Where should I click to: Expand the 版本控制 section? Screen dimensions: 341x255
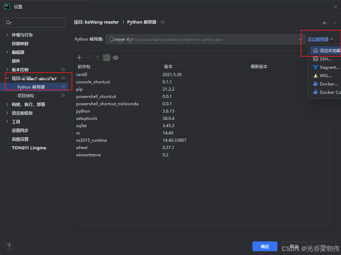point(7,69)
